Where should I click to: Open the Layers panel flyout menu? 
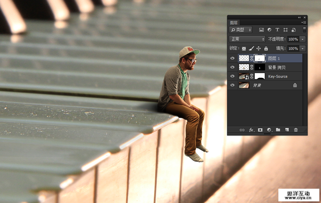point(303,23)
